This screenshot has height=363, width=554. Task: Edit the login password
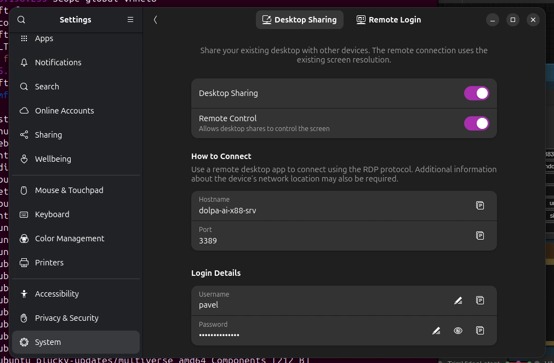(x=436, y=330)
